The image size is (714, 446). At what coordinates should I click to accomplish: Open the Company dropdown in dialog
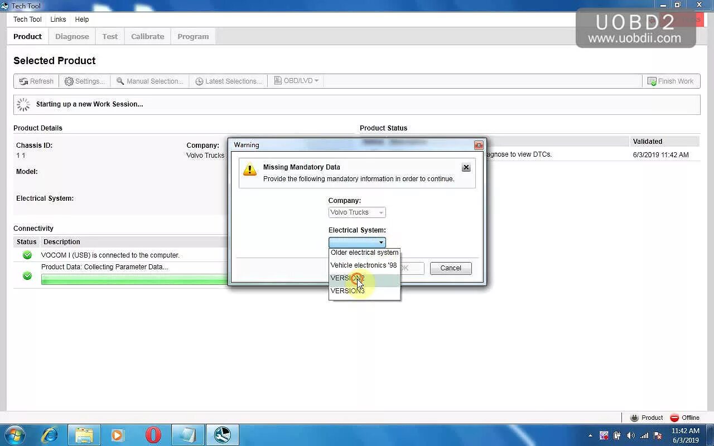(x=357, y=212)
